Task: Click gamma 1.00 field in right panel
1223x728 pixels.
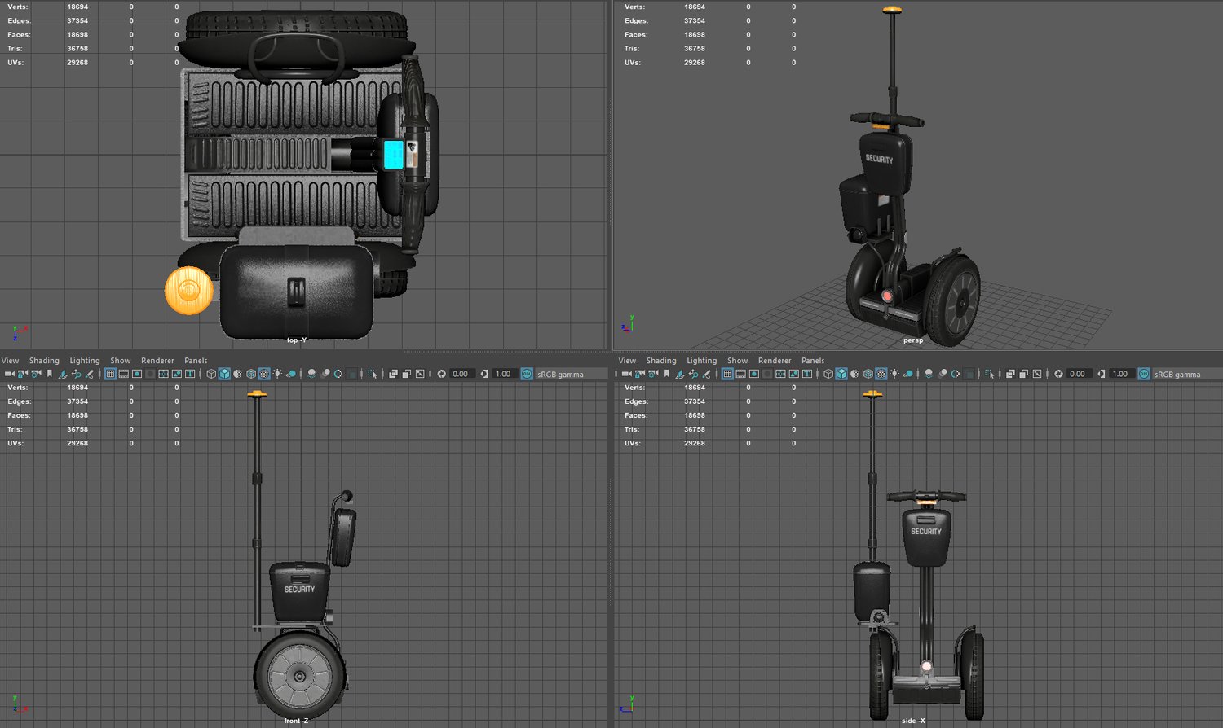Action: (1120, 375)
